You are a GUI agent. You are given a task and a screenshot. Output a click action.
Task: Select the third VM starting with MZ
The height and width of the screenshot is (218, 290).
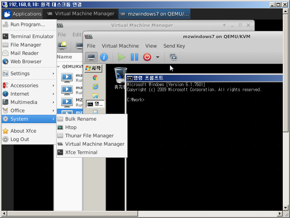coord(70,102)
